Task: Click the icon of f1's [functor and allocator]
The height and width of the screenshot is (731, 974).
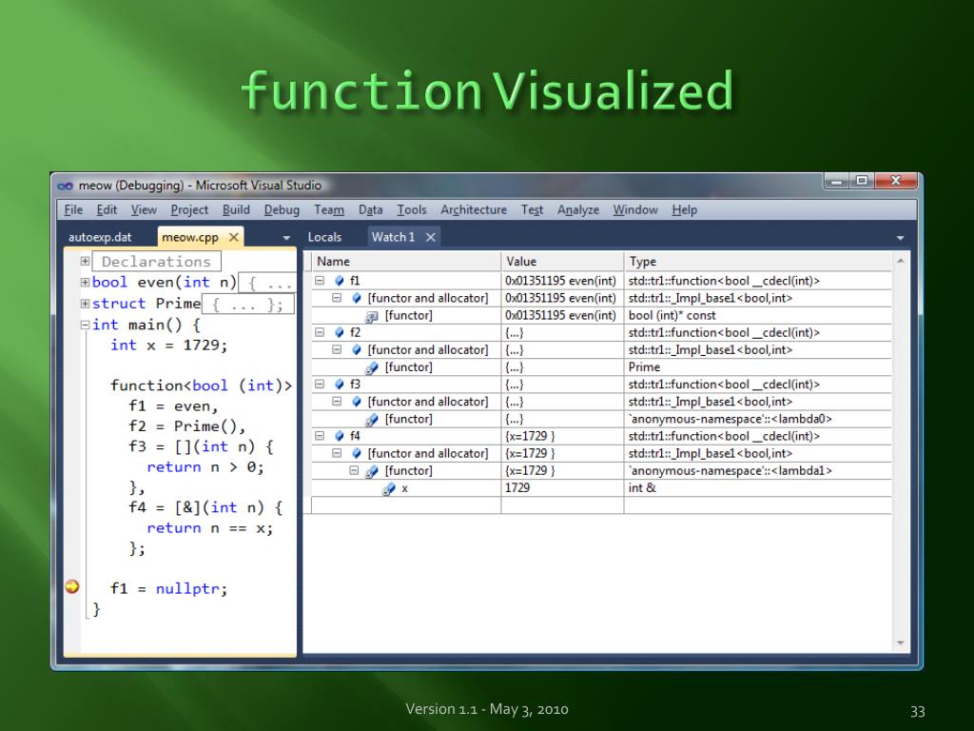Action: pyautogui.click(x=357, y=298)
